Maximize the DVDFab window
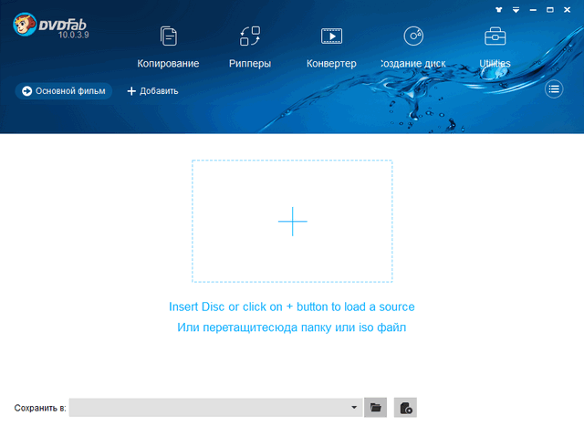Screen dimensions: 584x426 550,10
